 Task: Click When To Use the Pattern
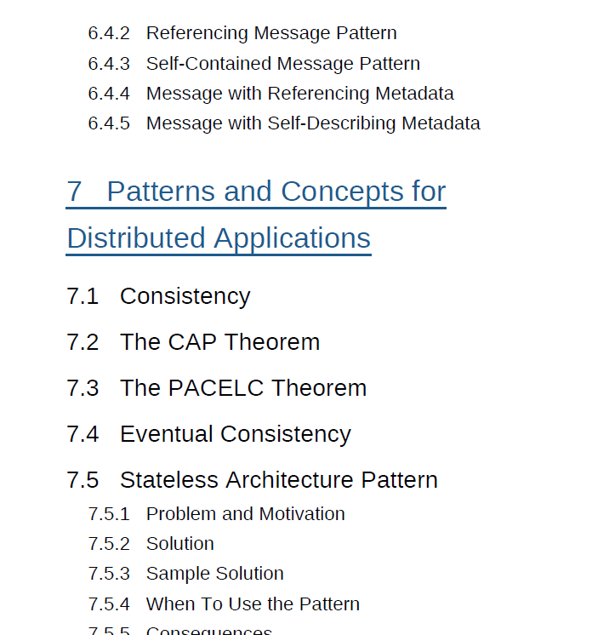[253, 604]
